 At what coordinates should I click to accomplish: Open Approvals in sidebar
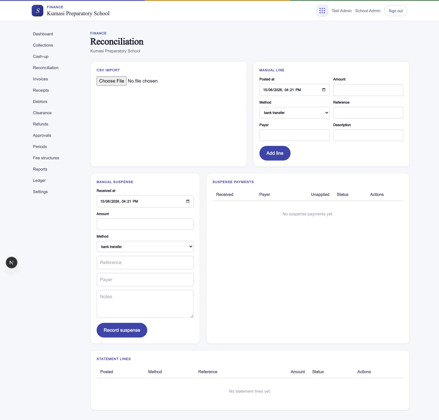42,135
